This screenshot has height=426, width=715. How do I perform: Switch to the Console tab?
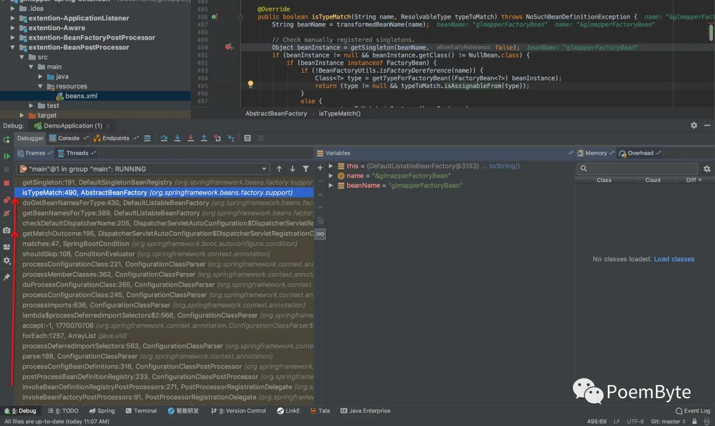point(68,138)
